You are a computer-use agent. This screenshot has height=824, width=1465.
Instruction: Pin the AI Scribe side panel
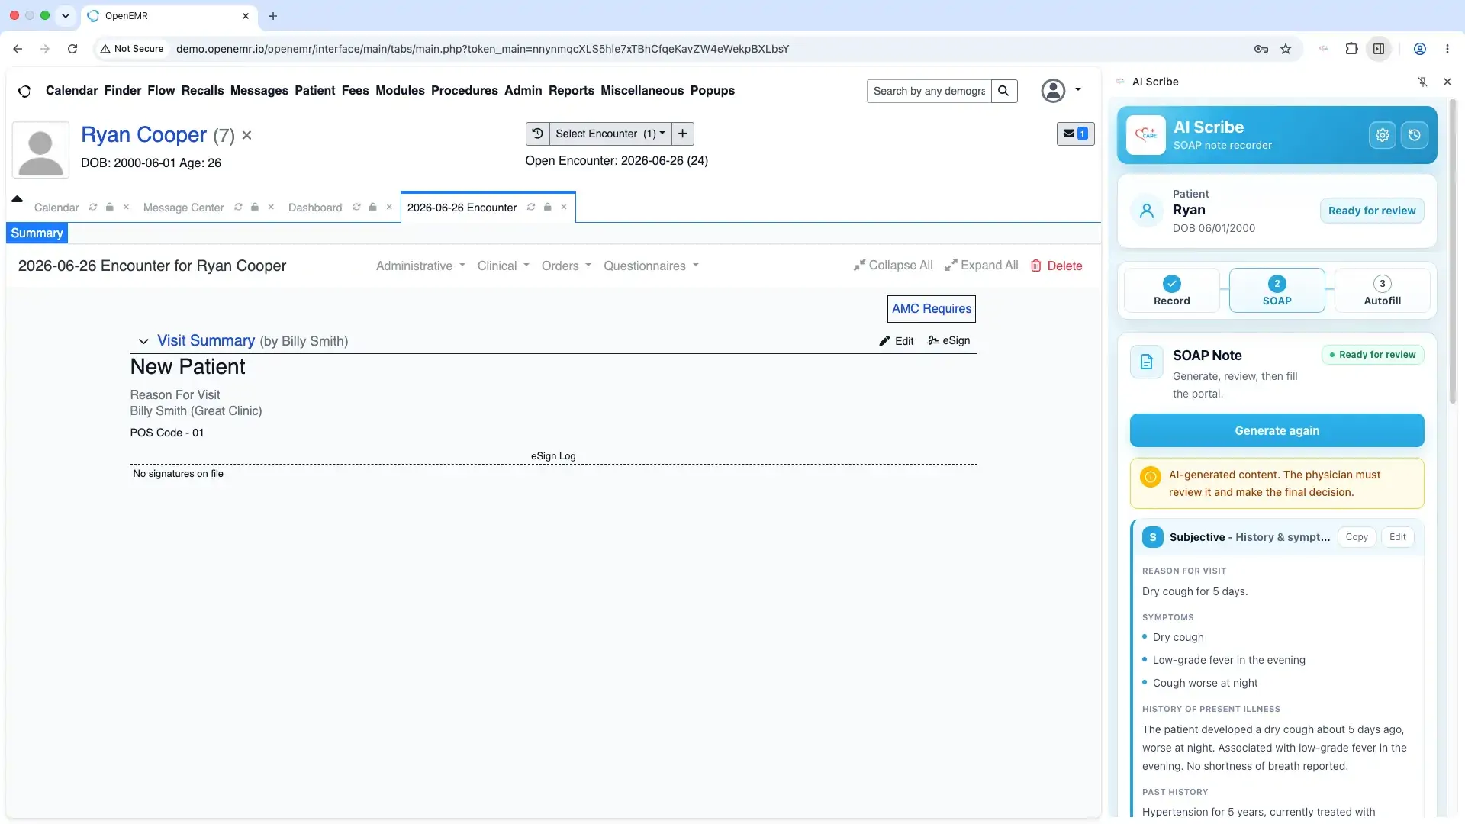click(1422, 82)
